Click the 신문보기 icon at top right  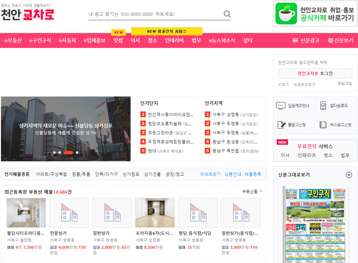click(331, 40)
